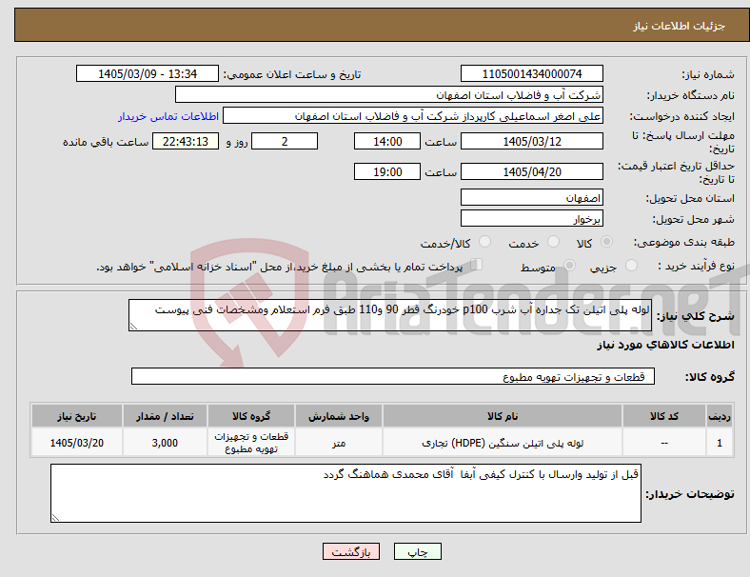Image resolution: width=750 pixels, height=577 pixels.
Task: Select the متوسط purchase type radio
Action: [569, 265]
